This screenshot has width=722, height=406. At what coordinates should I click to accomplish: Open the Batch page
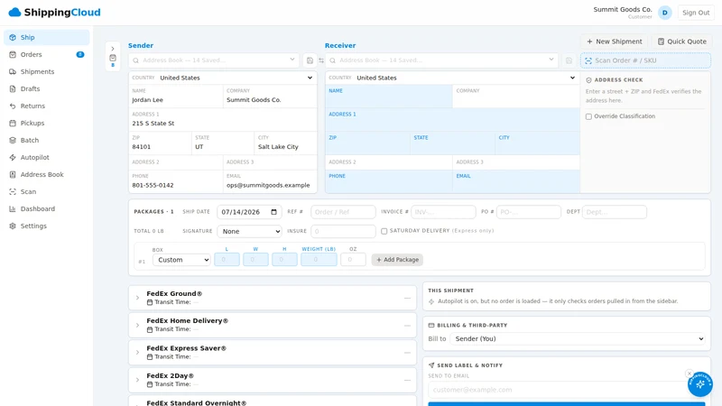(47, 141)
